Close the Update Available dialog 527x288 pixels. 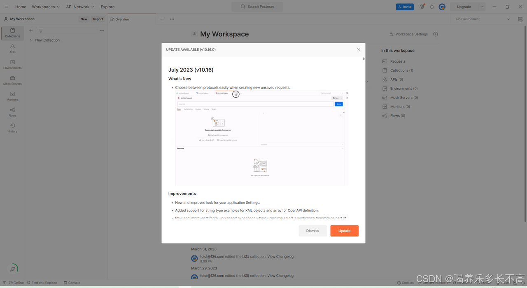(358, 50)
